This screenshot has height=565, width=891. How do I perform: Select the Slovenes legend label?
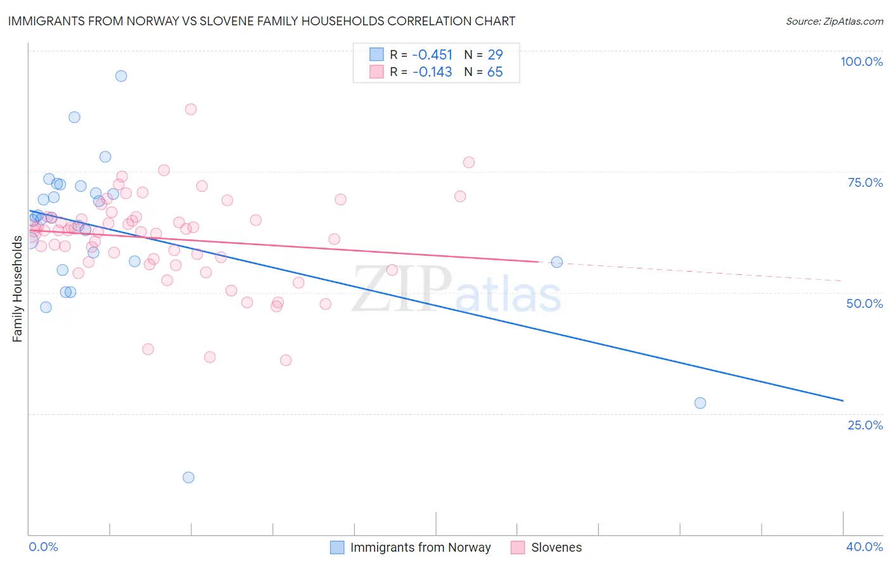pyautogui.click(x=556, y=547)
